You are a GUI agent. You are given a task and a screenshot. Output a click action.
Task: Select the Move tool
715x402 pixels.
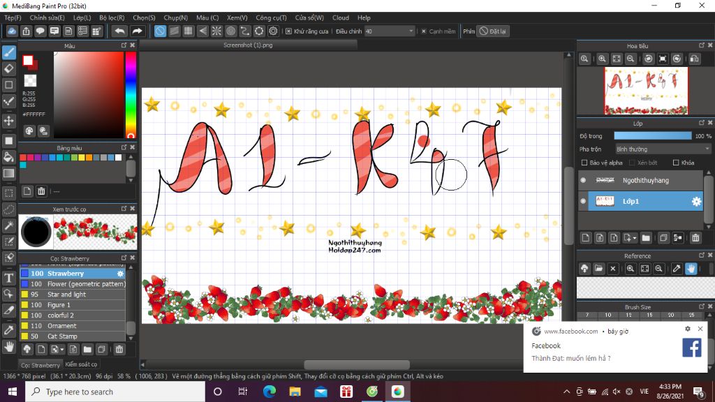[x=8, y=121]
